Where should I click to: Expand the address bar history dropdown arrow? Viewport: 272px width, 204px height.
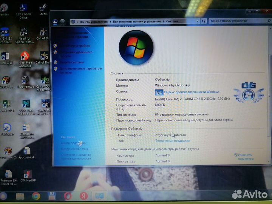(x=200, y=22)
